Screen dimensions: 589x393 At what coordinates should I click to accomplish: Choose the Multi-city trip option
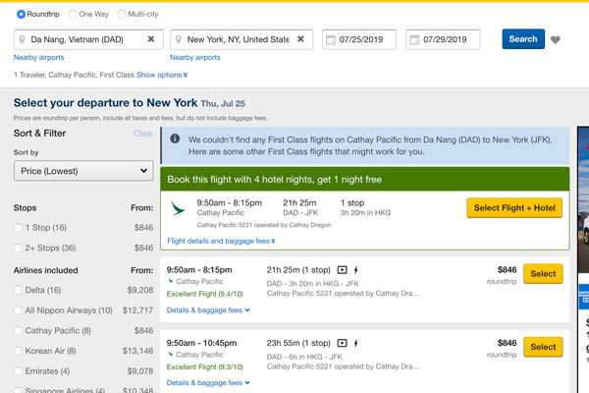[122, 15]
